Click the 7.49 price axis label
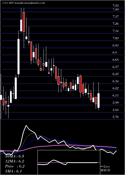Image resolution: width=125 pixels, height=175 pixels. [115, 9]
